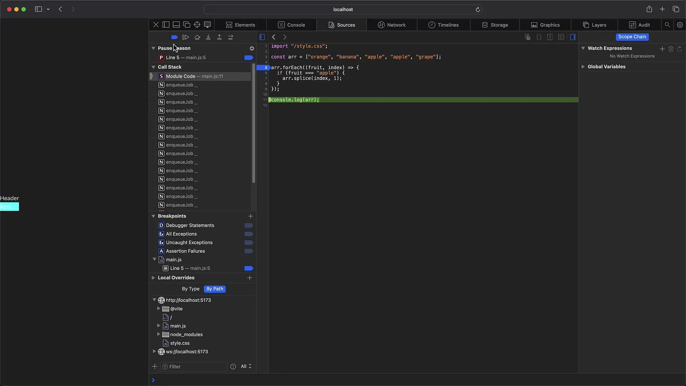Toggle the Debugger Statements breakpoint
Image resolution: width=686 pixels, height=386 pixels.
pyautogui.click(x=249, y=226)
